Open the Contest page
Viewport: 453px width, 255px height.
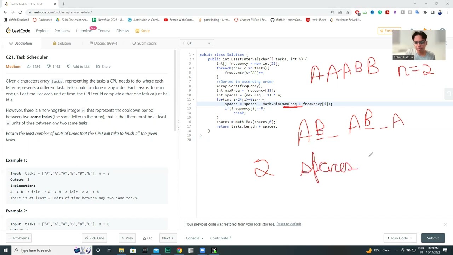pyautogui.click(x=104, y=31)
